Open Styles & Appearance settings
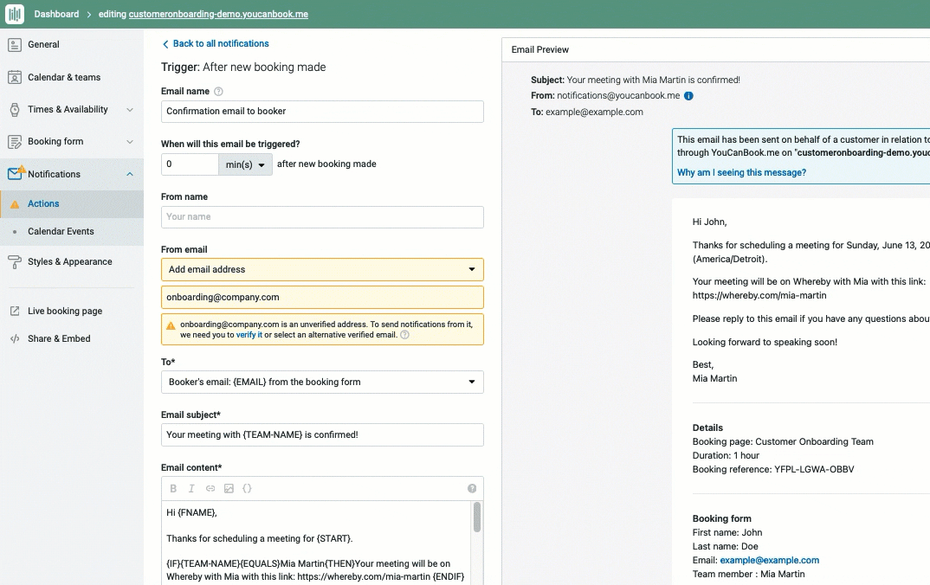 [72, 261]
